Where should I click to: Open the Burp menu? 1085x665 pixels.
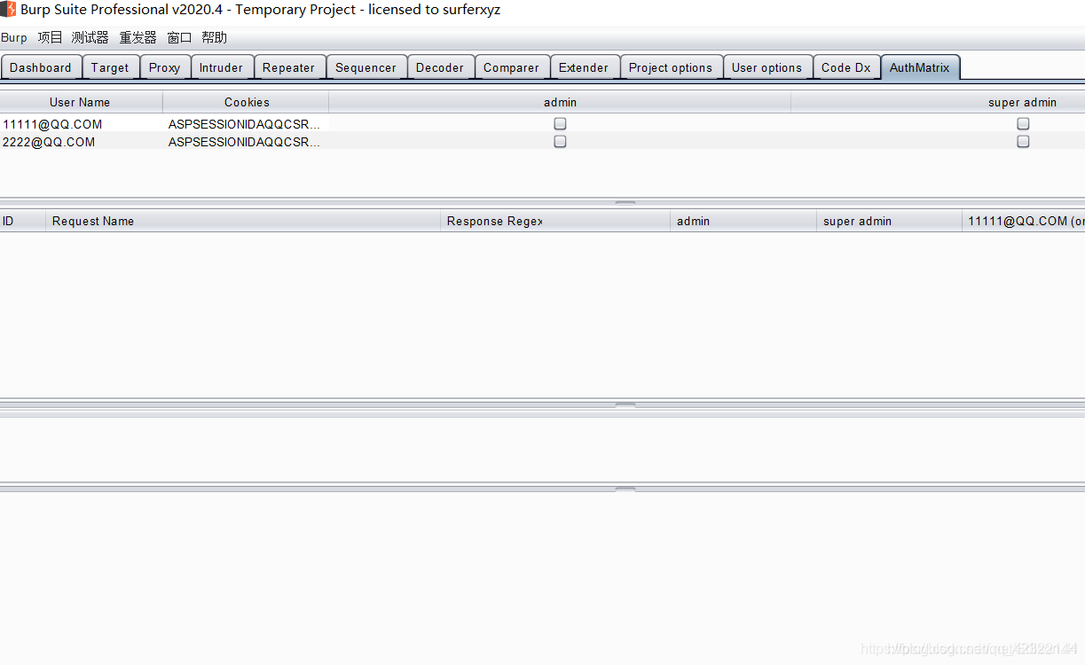14,37
